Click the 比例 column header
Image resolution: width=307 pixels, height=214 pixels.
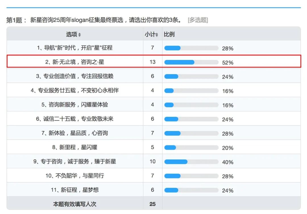[x=169, y=34]
